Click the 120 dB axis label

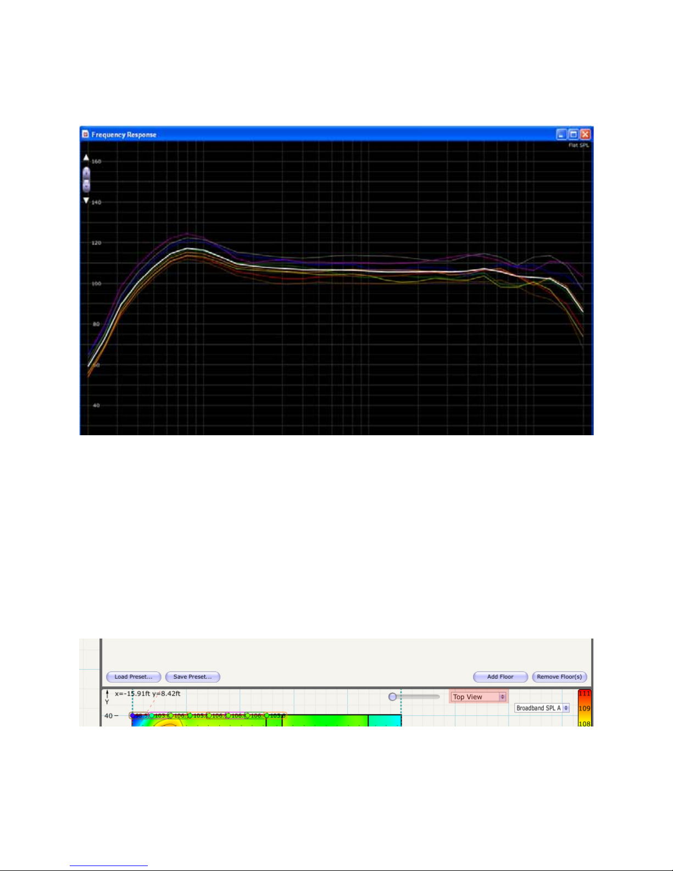tap(97, 243)
